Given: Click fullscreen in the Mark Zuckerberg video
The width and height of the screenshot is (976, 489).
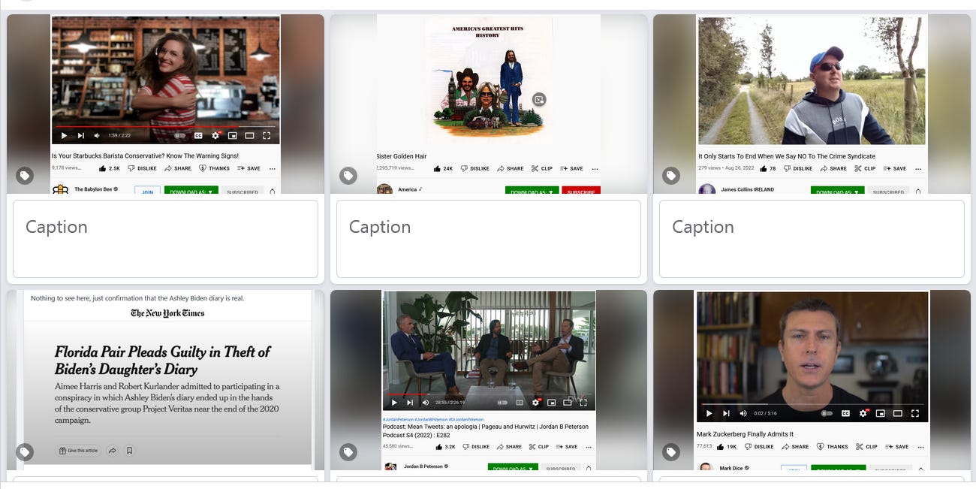Looking at the screenshot, I should coord(915,413).
